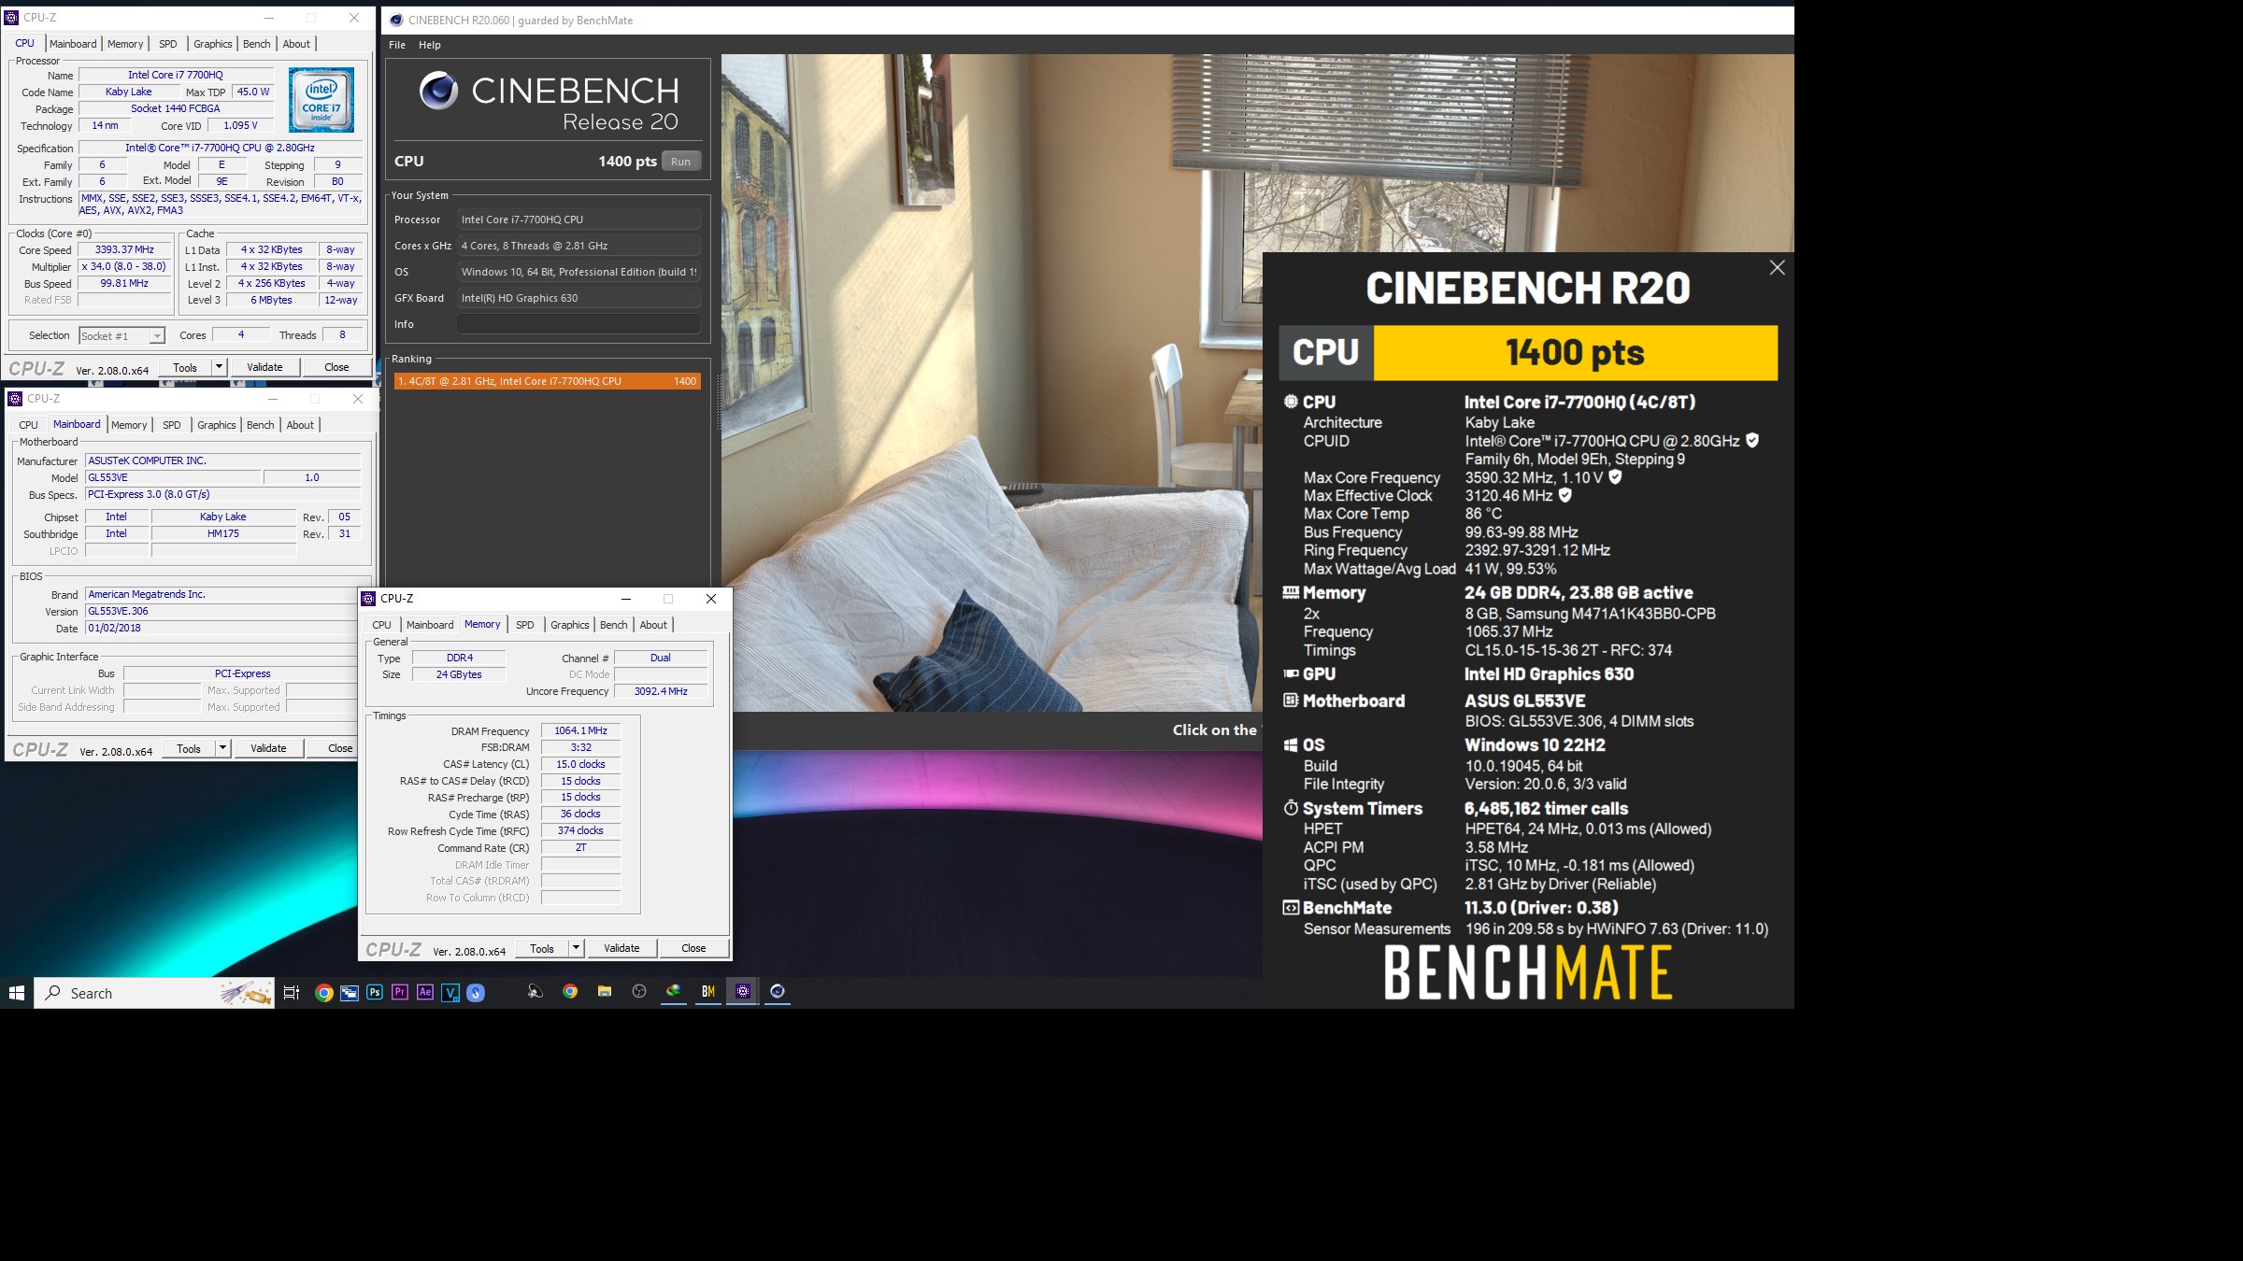Click the Southbridge HM175 value
The image size is (2243, 1261).
point(223,534)
